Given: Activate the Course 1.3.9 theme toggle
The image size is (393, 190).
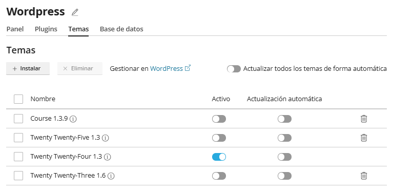Looking at the screenshot, I should pyautogui.click(x=219, y=119).
